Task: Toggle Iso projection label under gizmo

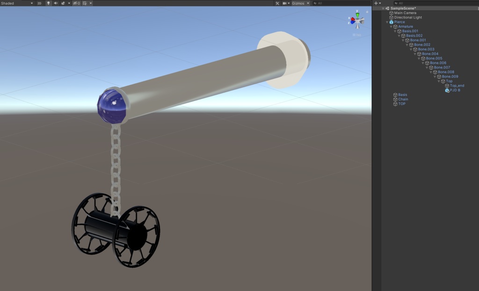Action: (357, 35)
